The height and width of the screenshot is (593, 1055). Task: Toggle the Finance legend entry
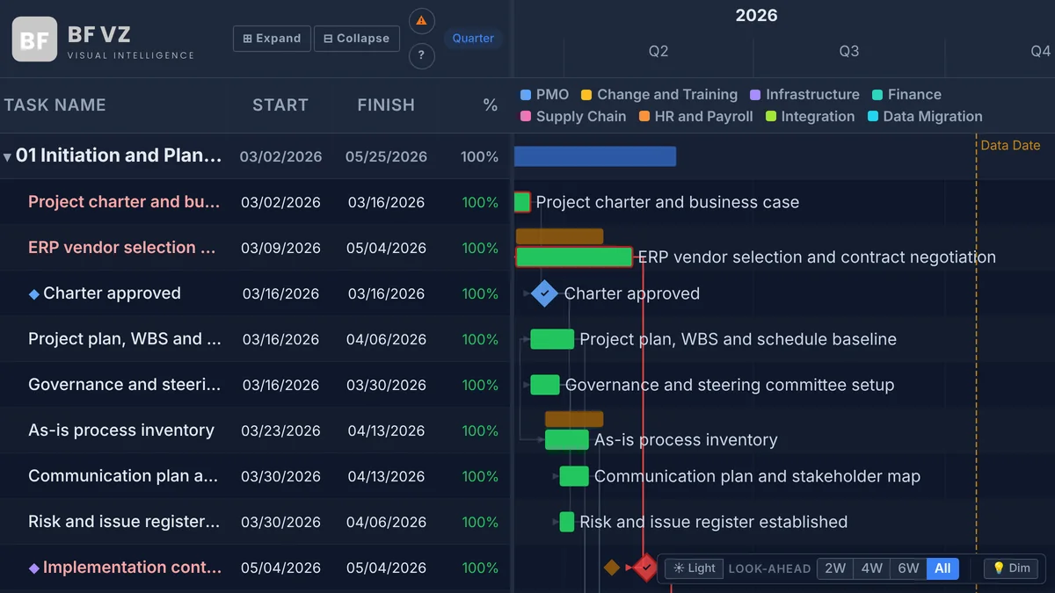click(x=906, y=94)
